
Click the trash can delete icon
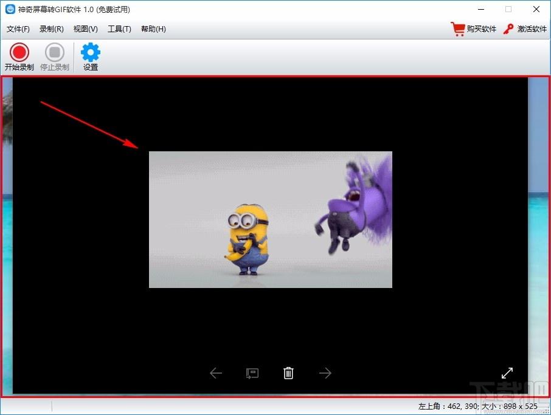(x=288, y=373)
